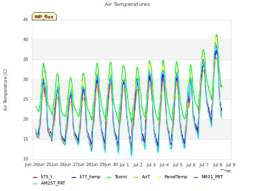Viewport: 255px width, 191px height.
Task: Click the Air Temperature (C) axis label
Action: point(5,90)
